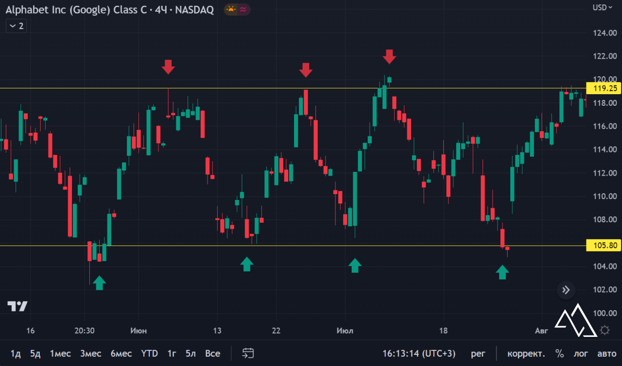Image resolution: width=622 pixels, height=366 pixels.
Task: Click the TradingView logo
Action: click(17, 306)
